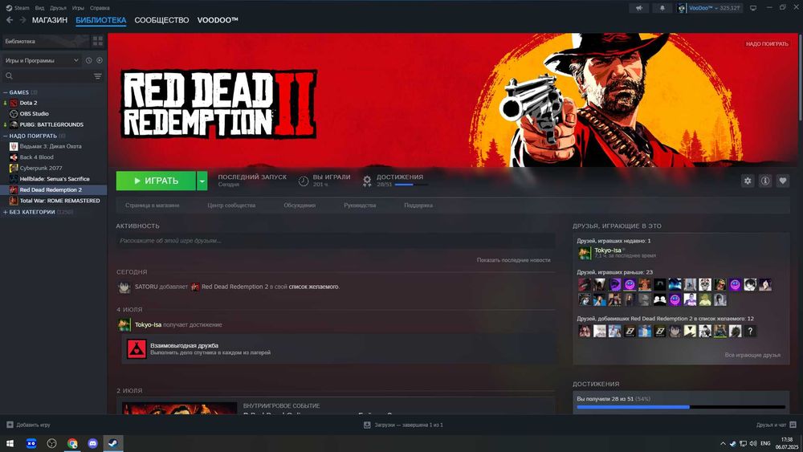
Task: Click the achievements progress bar 28 of 51
Action: click(x=681, y=407)
